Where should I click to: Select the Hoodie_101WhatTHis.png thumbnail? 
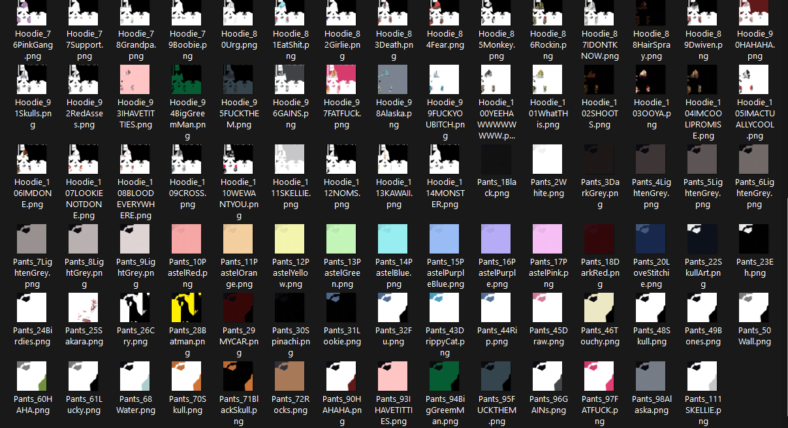[x=547, y=80]
